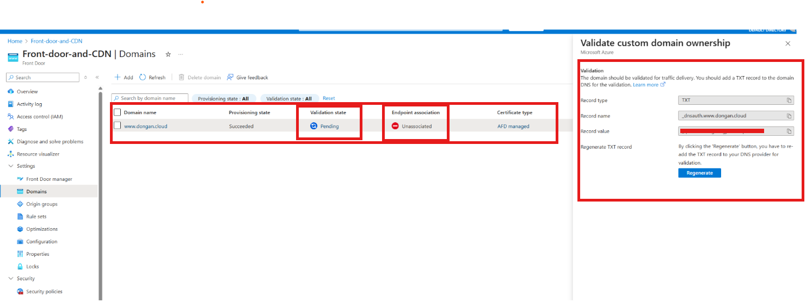Open Resource visualizer icon
806x302 pixels.
tap(11, 154)
